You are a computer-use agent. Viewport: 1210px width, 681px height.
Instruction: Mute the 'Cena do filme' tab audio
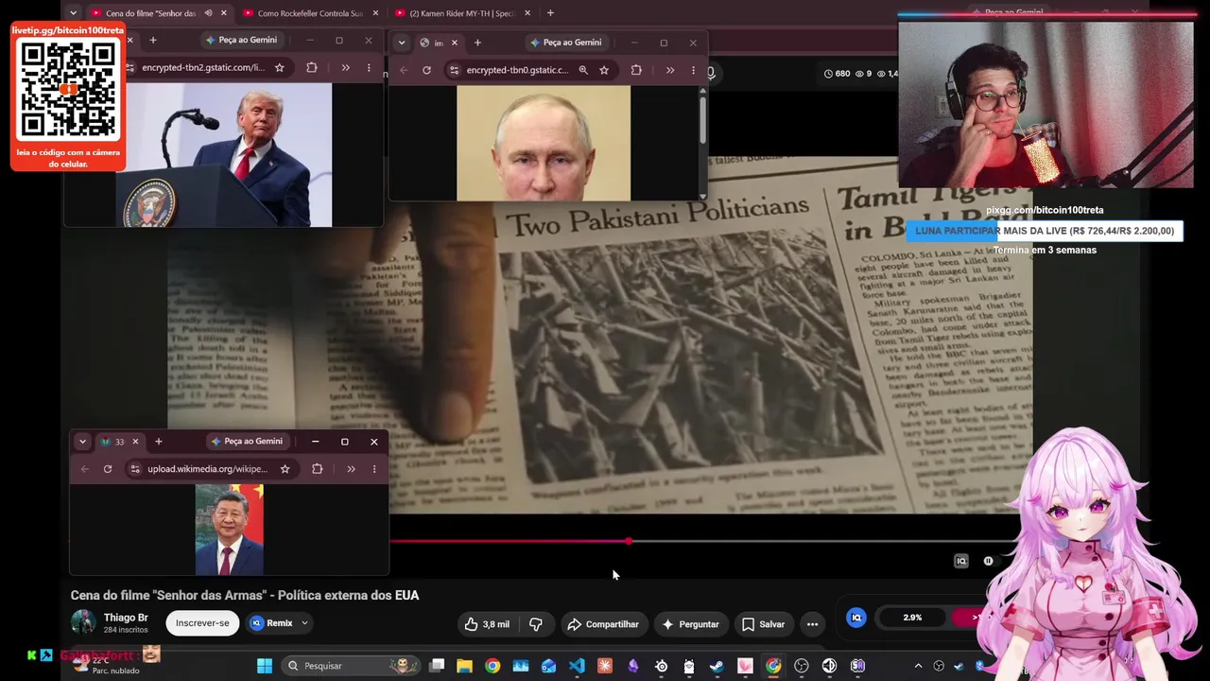[208, 13]
